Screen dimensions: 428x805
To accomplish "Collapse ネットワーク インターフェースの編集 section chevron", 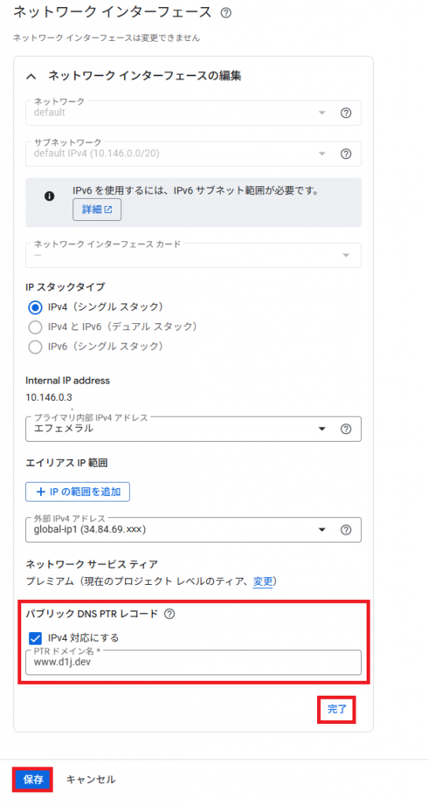I will (x=31, y=76).
